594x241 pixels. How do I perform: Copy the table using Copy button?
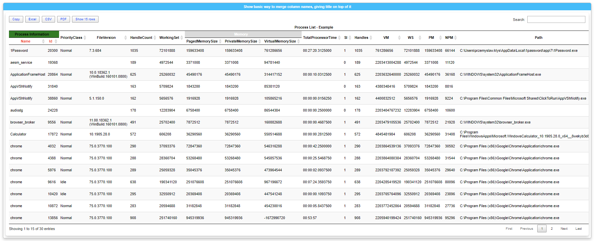coord(16,19)
